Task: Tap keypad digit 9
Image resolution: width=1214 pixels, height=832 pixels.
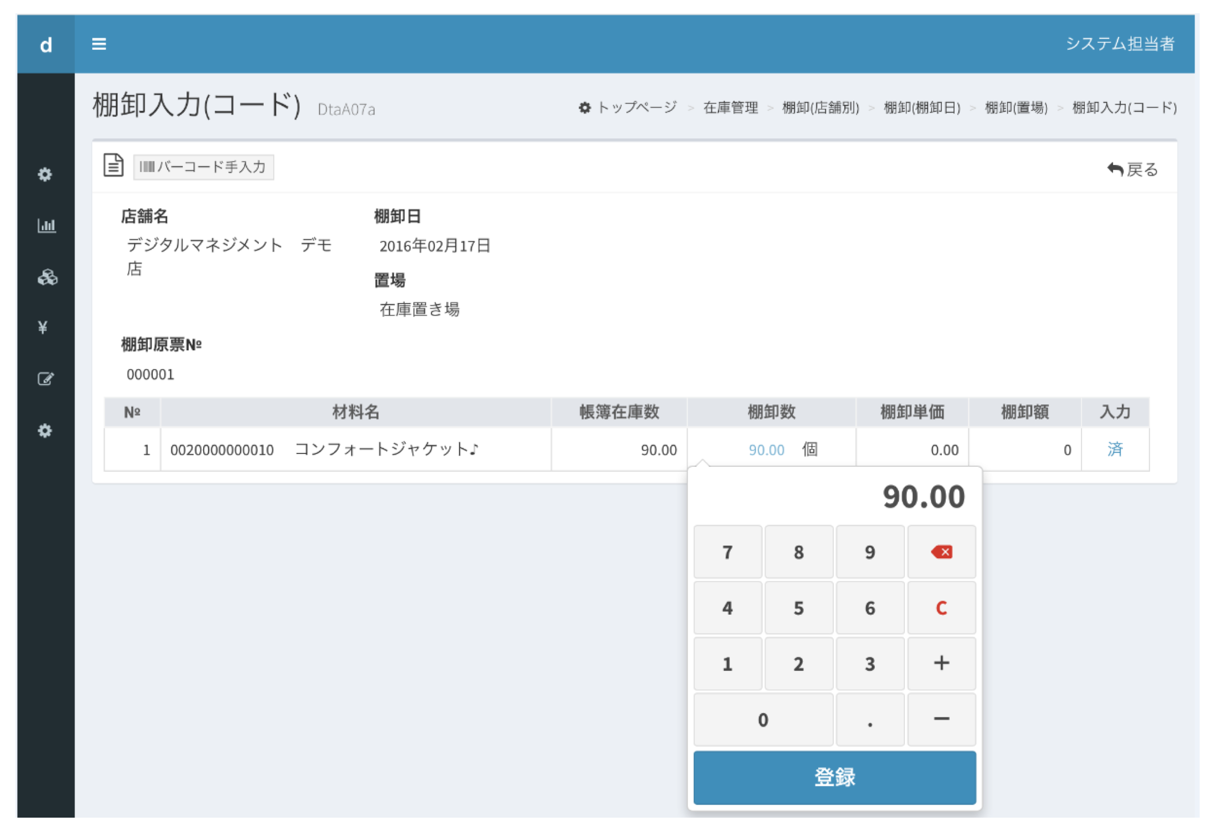Action: [870, 552]
